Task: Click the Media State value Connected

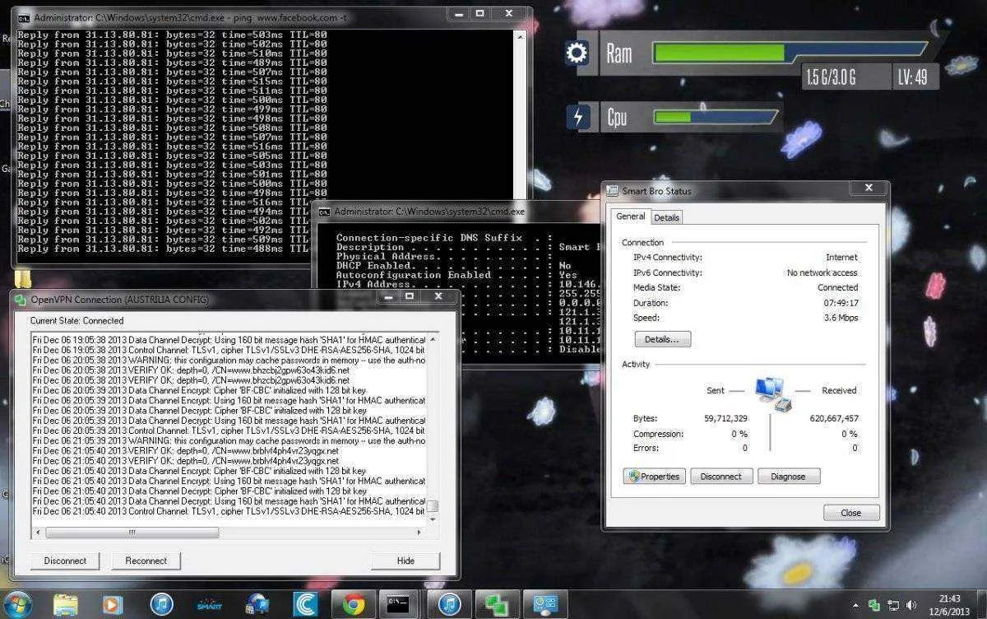Action: point(837,287)
